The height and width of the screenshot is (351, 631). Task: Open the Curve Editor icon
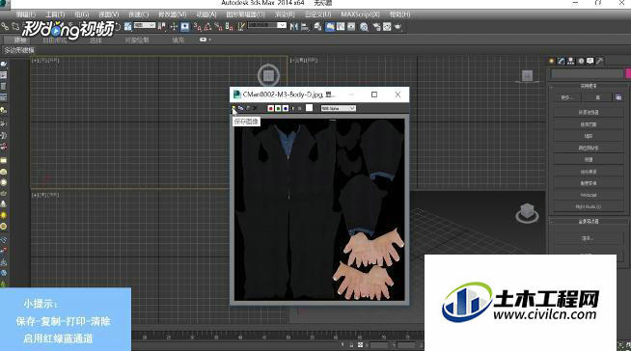click(x=341, y=27)
